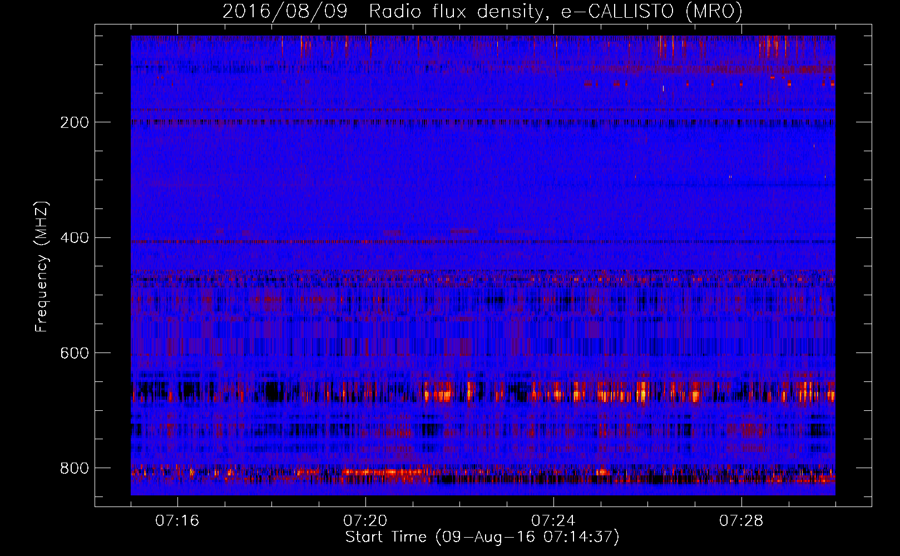Click the 07:24 time tick label

click(553, 521)
